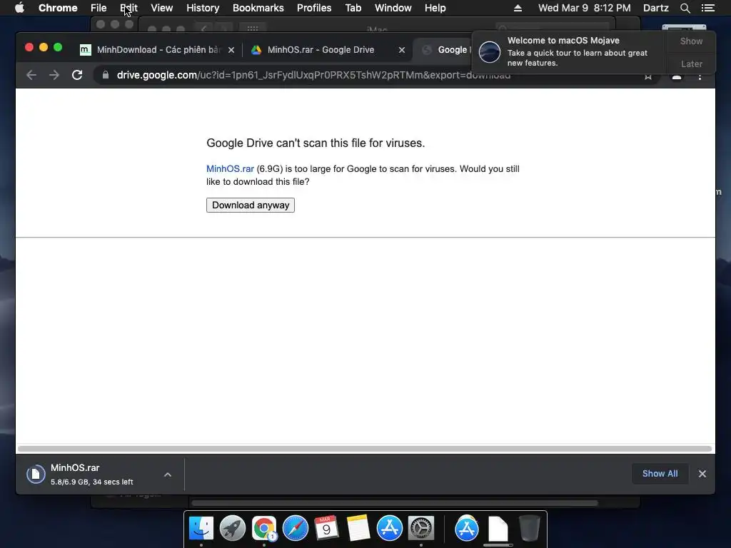Viewport: 731px width, 548px height.
Task: Expand the MinhOS.rar download options chevron
Action: tap(168, 475)
